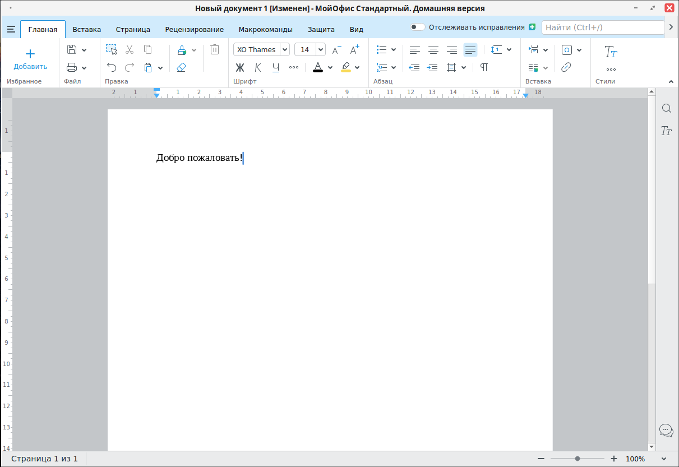Click the Найти search input field
The image size is (679, 467).
[x=602, y=27]
